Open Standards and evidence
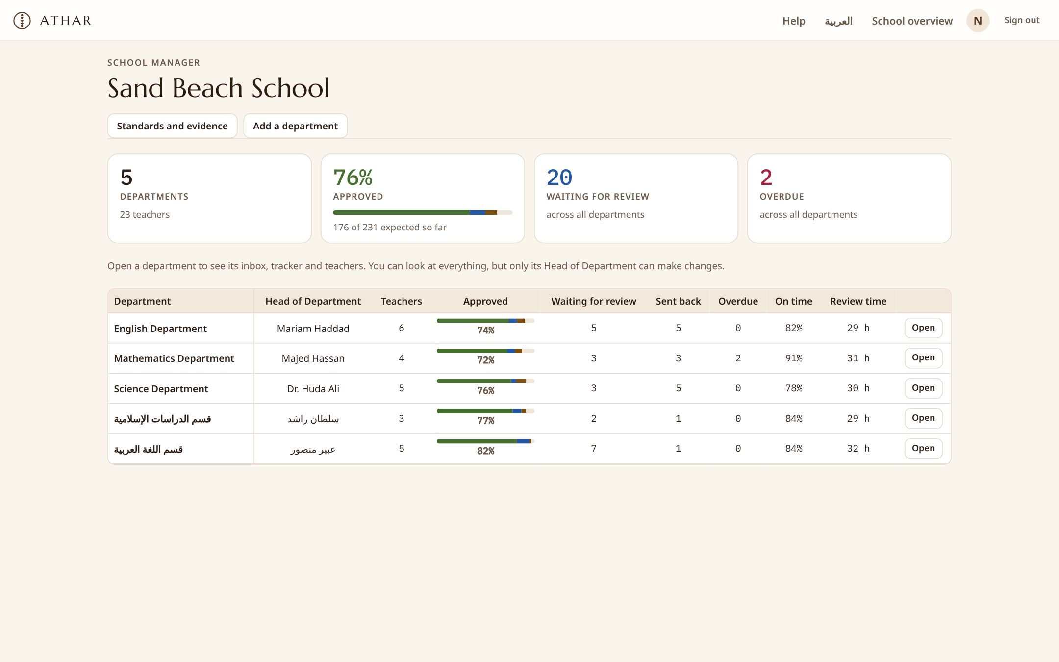The image size is (1059, 662). click(x=172, y=126)
